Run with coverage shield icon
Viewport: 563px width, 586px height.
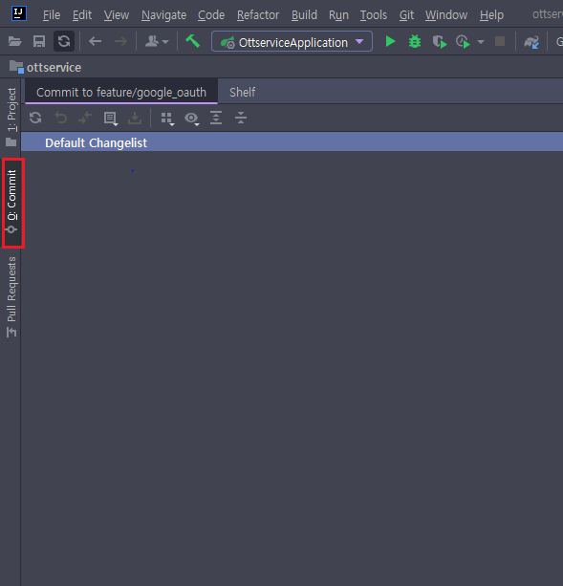click(440, 41)
